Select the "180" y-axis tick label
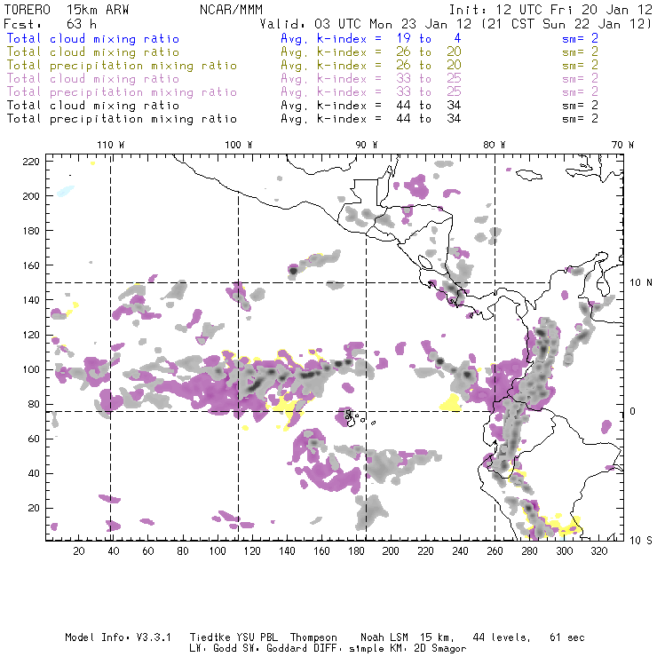The height and width of the screenshot is (657, 657). pos(31,231)
